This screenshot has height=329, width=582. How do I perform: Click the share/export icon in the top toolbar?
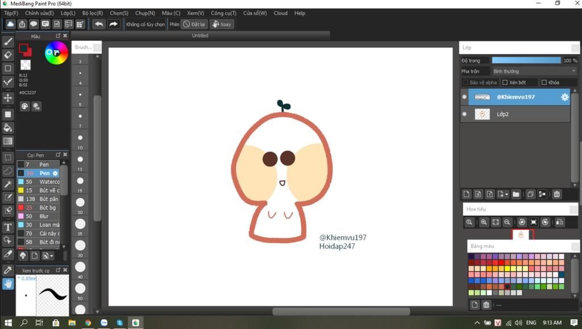pyautogui.click(x=22, y=24)
